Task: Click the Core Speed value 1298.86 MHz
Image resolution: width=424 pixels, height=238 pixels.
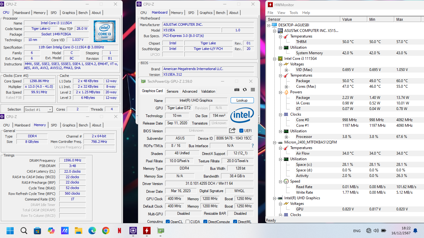Action: (x=39, y=81)
